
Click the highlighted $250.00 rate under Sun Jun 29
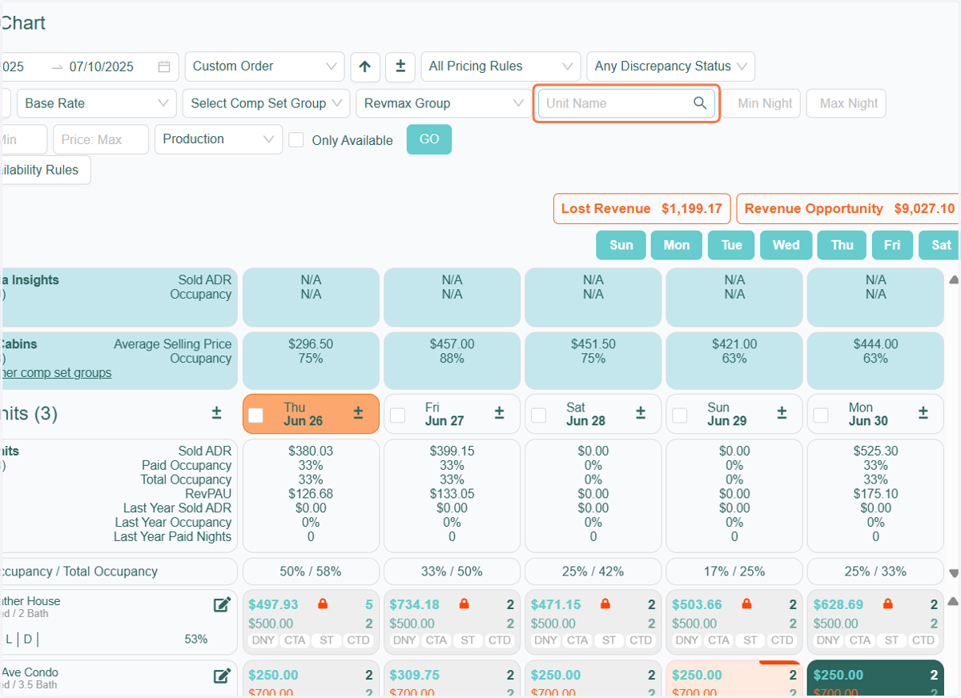pyautogui.click(x=697, y=676)
